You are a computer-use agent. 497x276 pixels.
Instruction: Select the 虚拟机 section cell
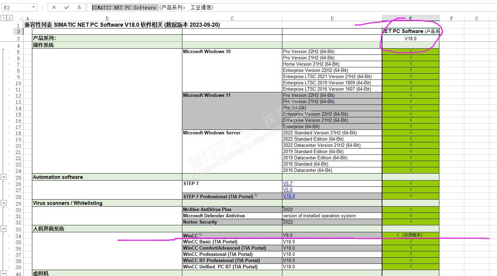coord(107,273)
